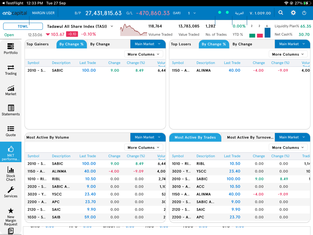Click the TASI mini index chart
The width and height of the screenshot is (313, 235).
[x=133, y=30]
